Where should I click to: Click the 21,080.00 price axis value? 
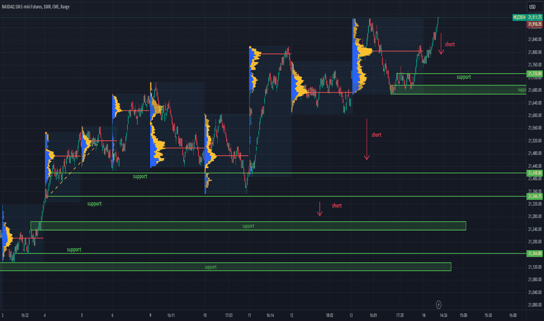535,280
